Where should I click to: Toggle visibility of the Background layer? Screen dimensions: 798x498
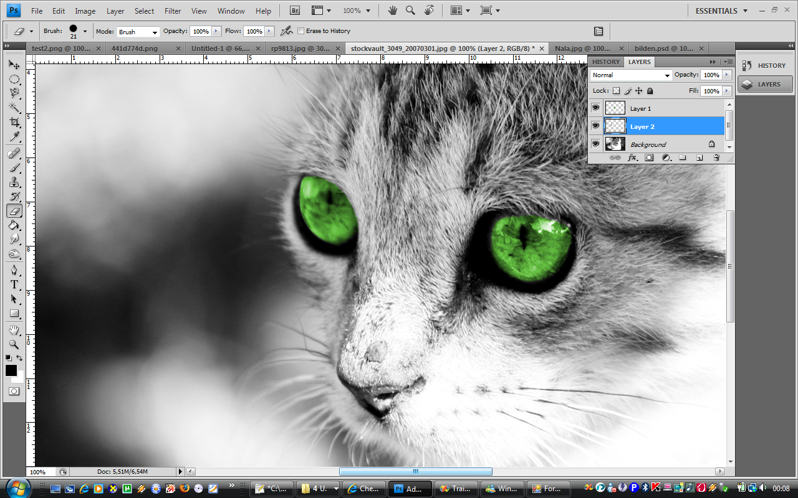click(x=595, y=144)
